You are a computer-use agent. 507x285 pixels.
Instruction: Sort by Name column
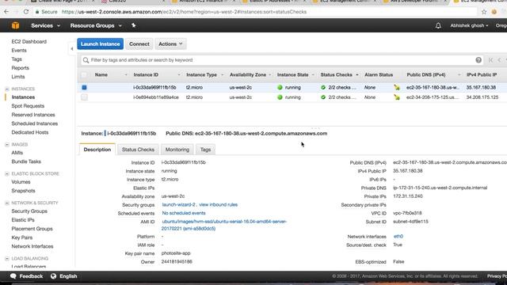point(101,74)
